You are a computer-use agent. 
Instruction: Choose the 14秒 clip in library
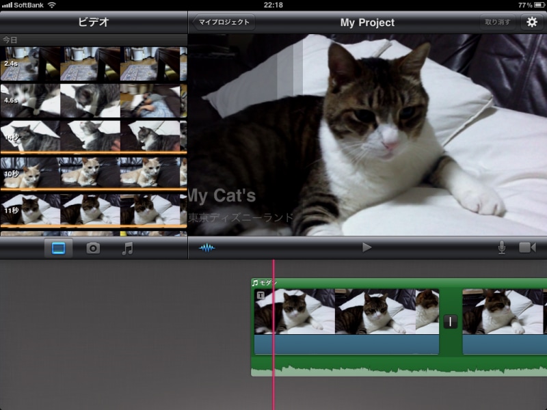93,137
